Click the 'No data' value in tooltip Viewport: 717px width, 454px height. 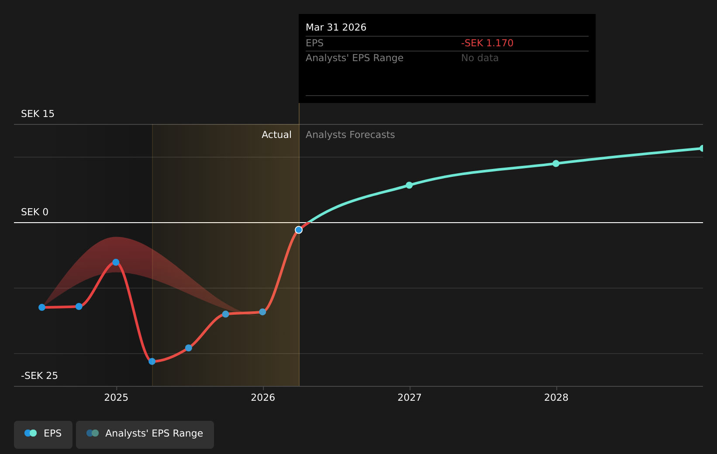pyautogui.click(x=480, y=58)
